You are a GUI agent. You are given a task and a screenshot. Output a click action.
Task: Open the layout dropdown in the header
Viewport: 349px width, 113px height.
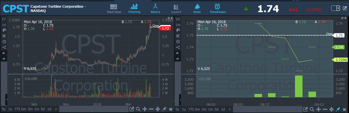pyautogui.click(x=335, y=8)
